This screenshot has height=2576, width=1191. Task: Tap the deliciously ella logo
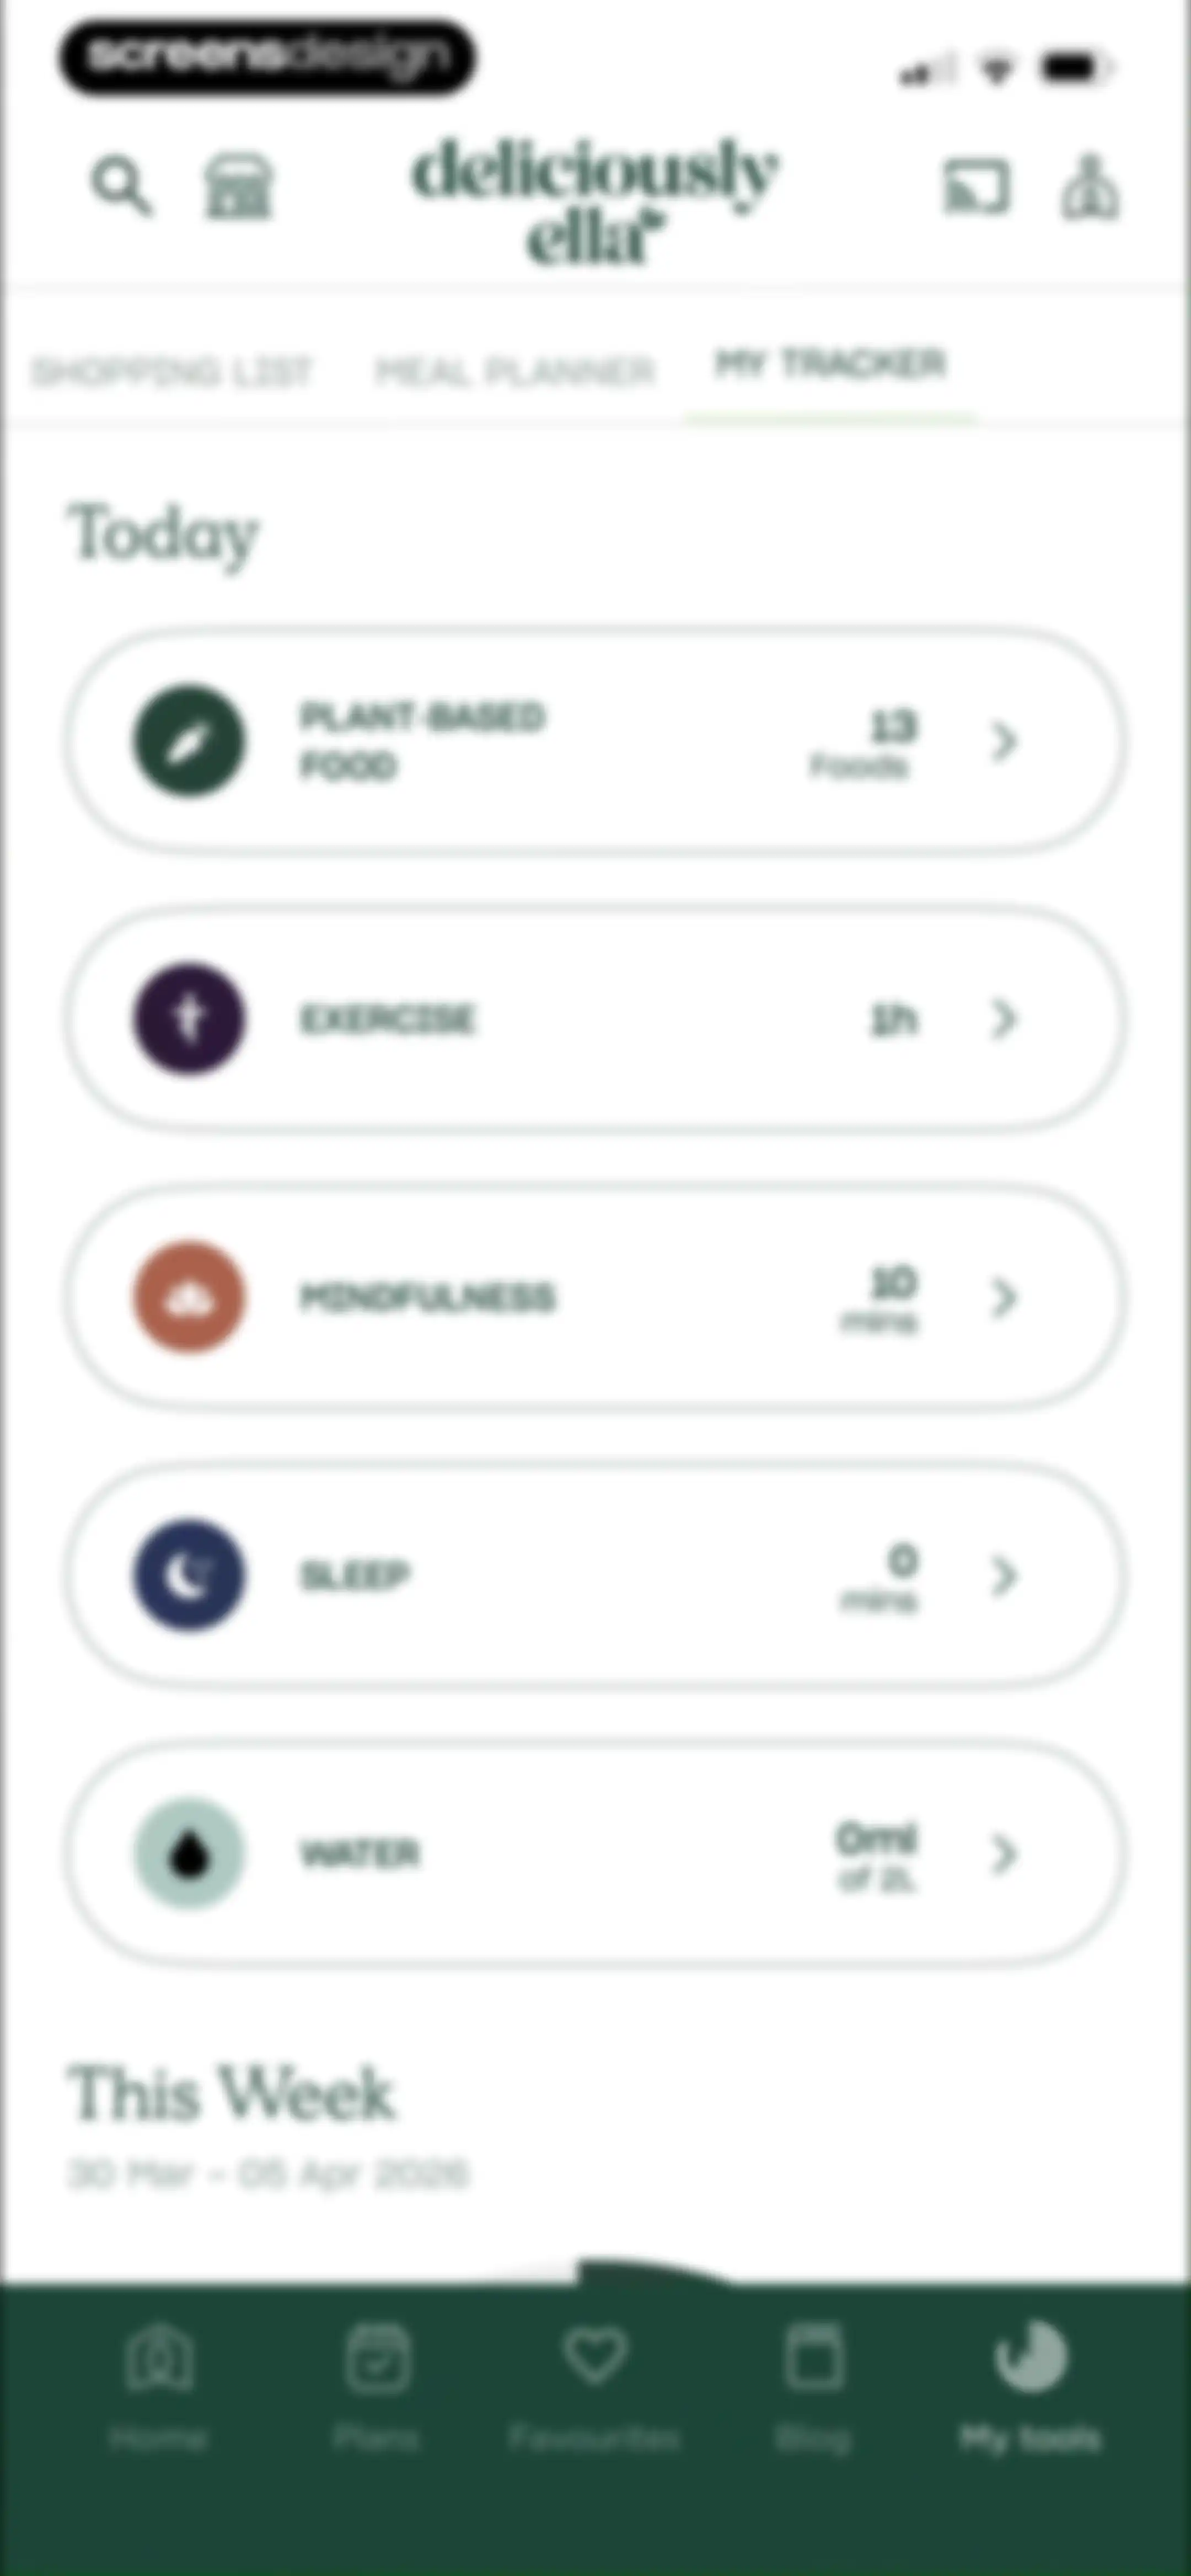click(594, 200)
